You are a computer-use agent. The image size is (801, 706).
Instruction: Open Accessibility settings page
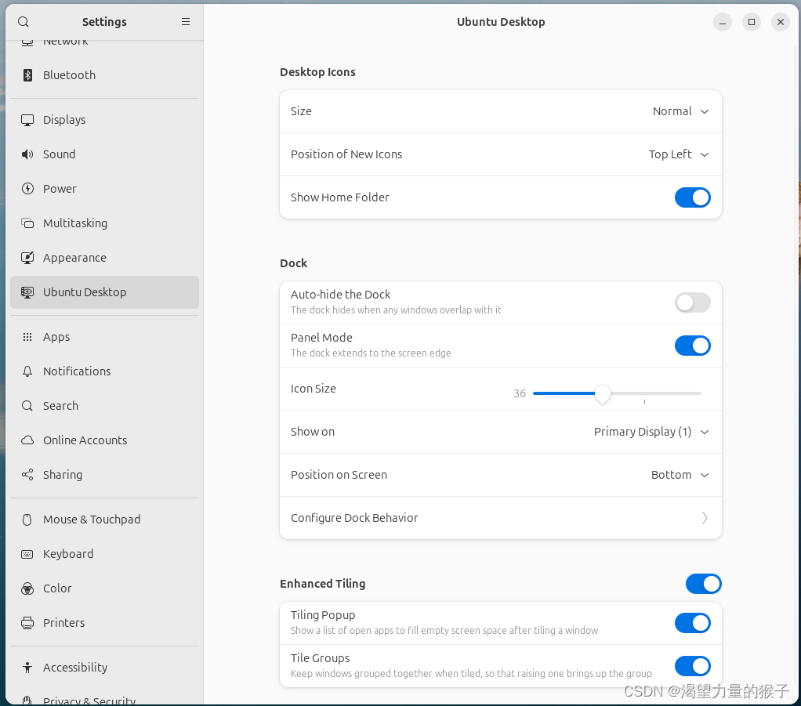tap(104, 668)
